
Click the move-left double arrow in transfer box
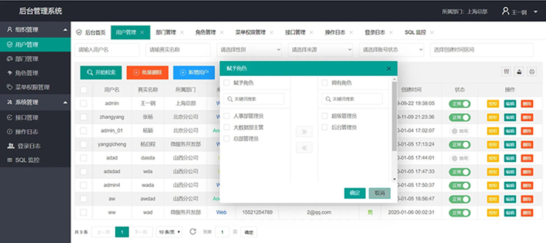305,148
